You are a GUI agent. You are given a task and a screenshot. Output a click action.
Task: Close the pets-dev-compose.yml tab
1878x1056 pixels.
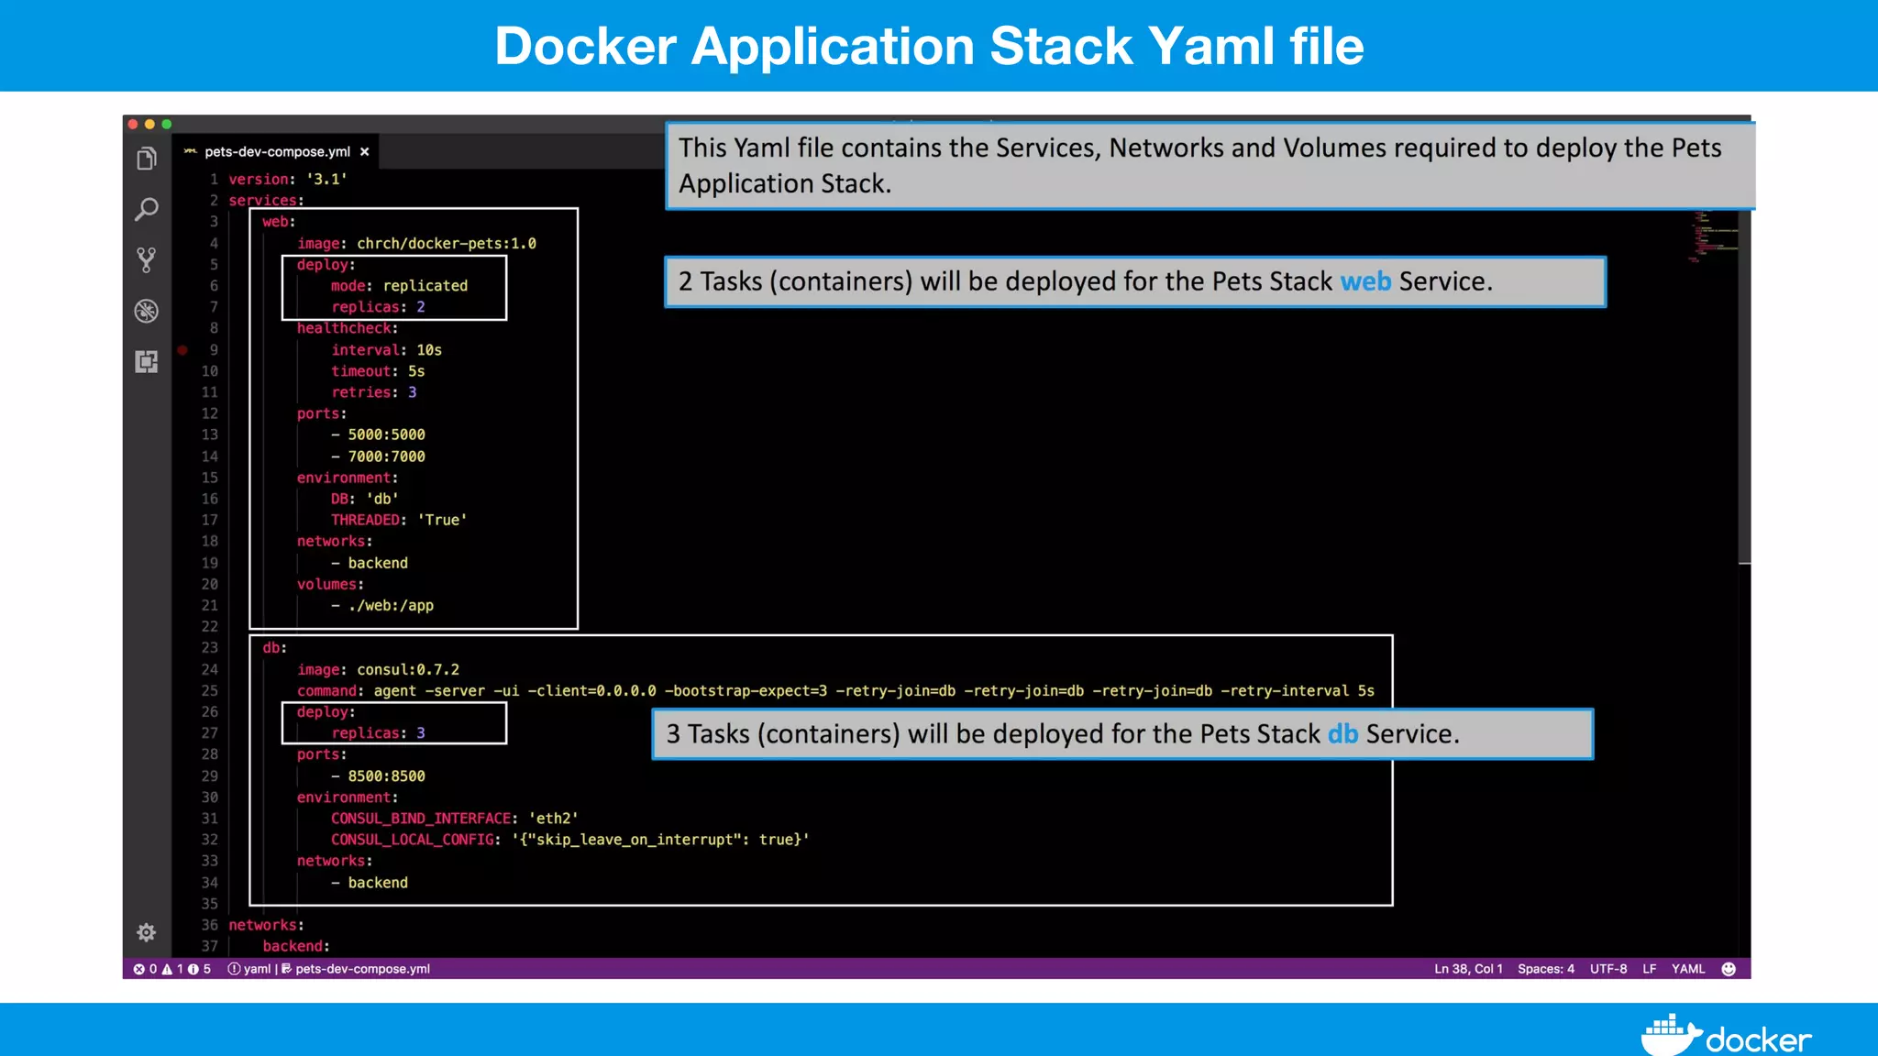[365, 152]
